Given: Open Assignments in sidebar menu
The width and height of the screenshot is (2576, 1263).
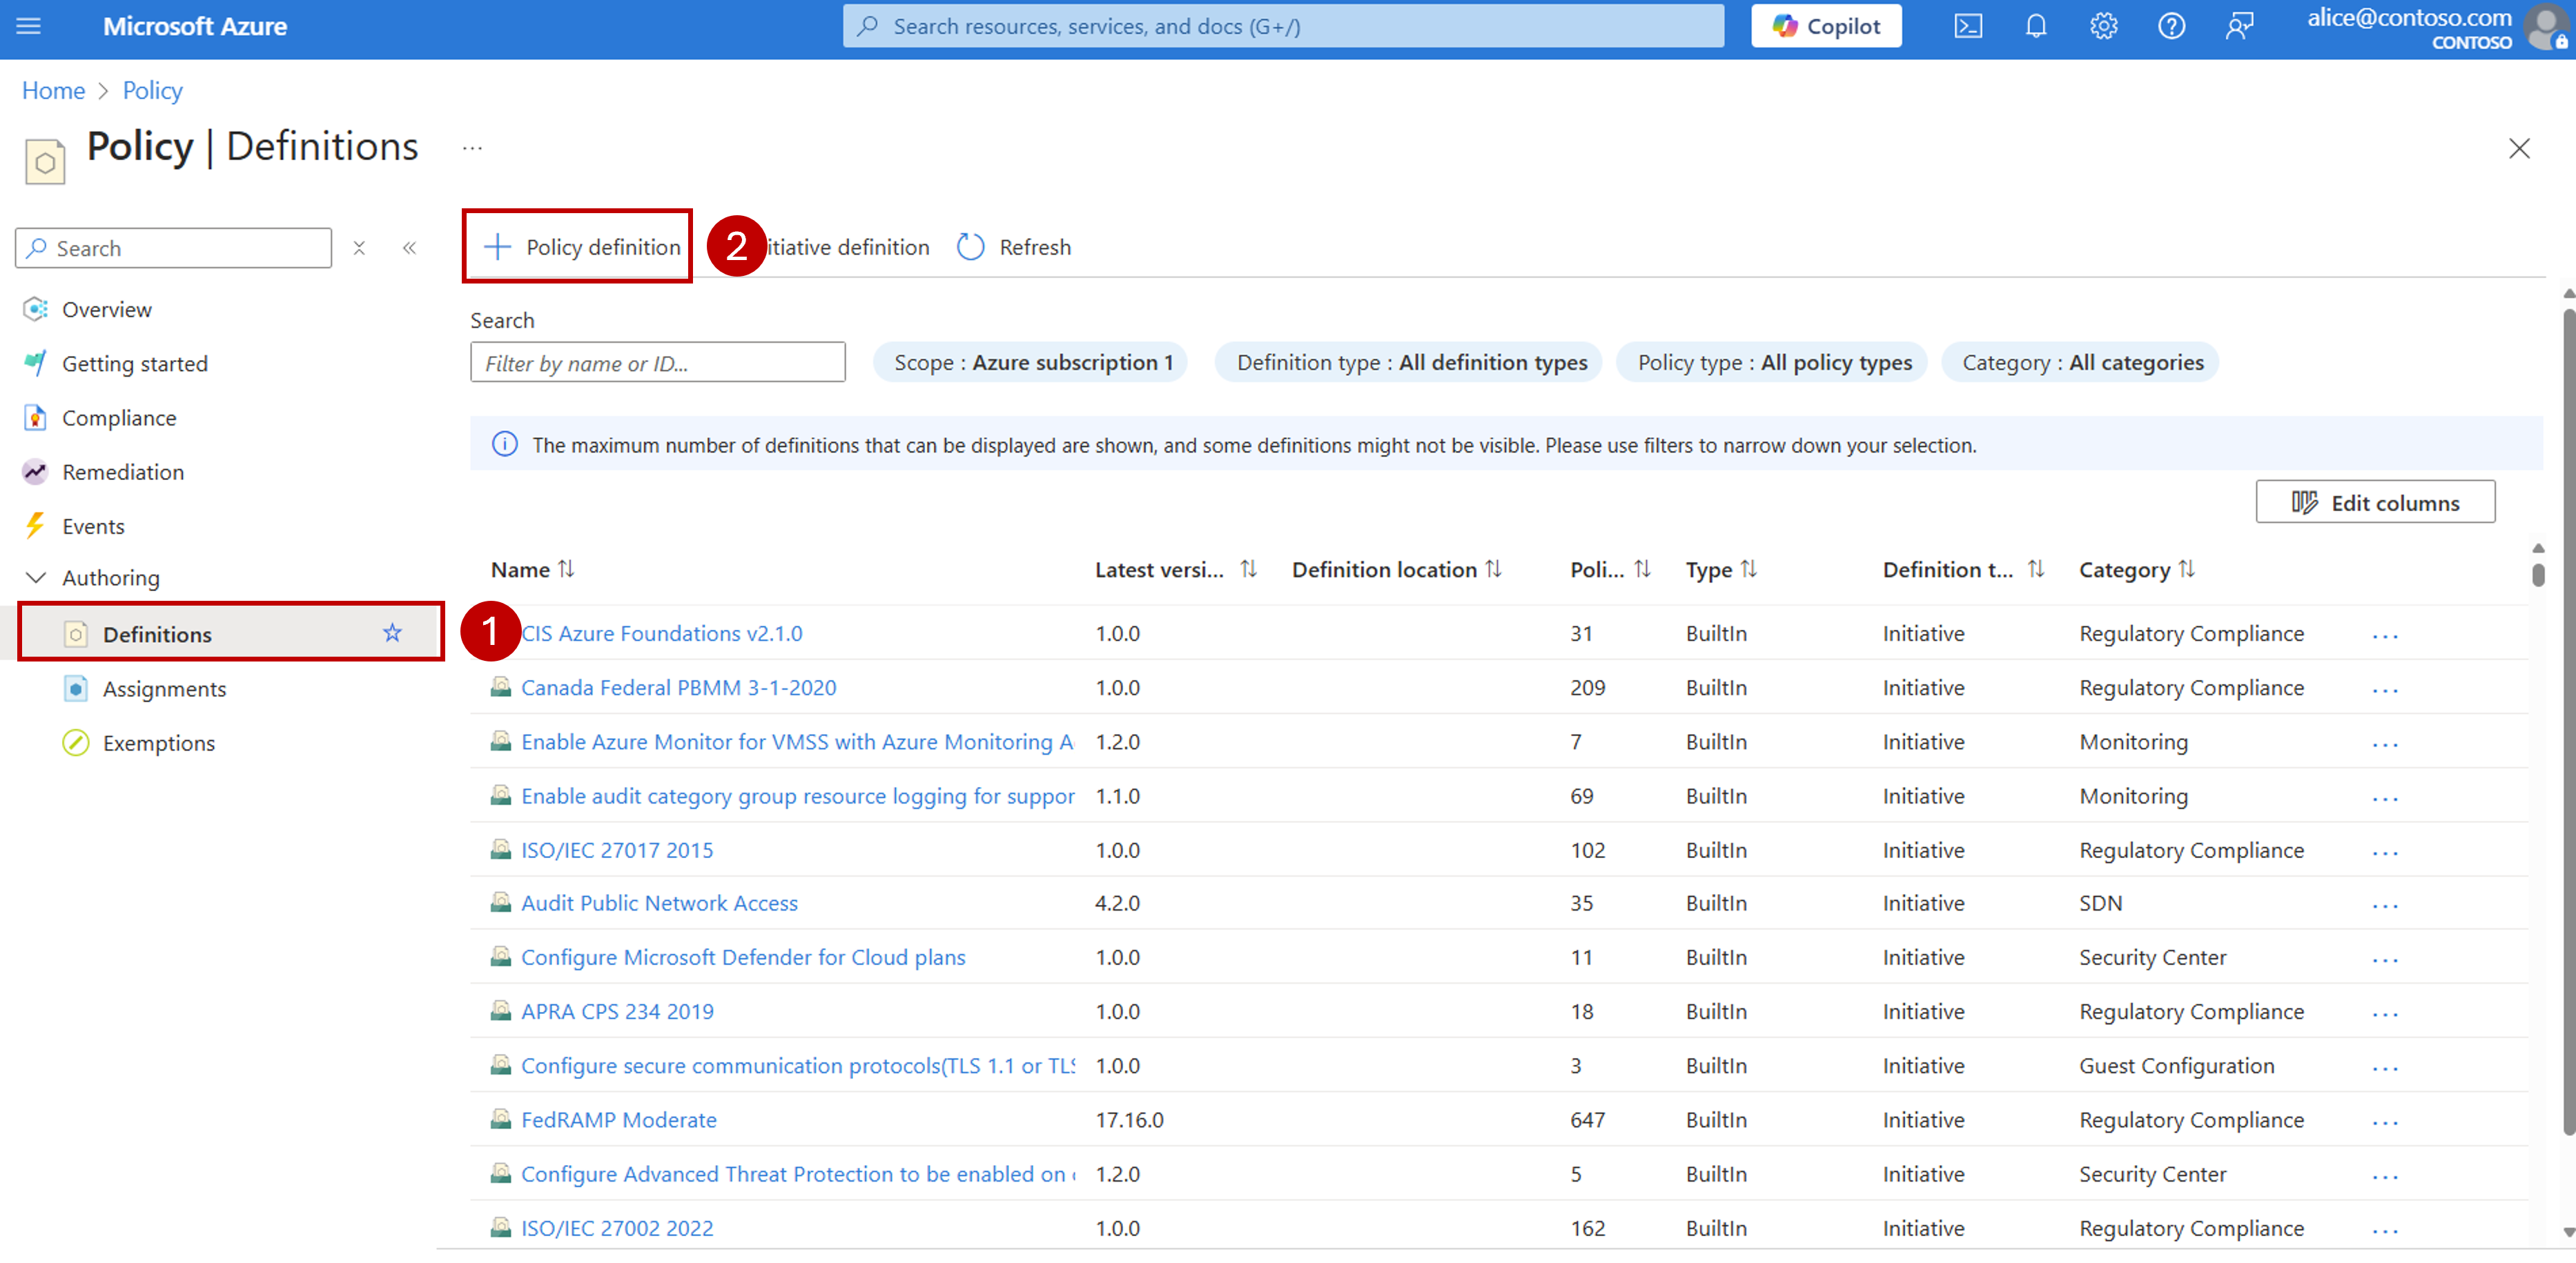Looking at the screenshot, I should [164, 688].
